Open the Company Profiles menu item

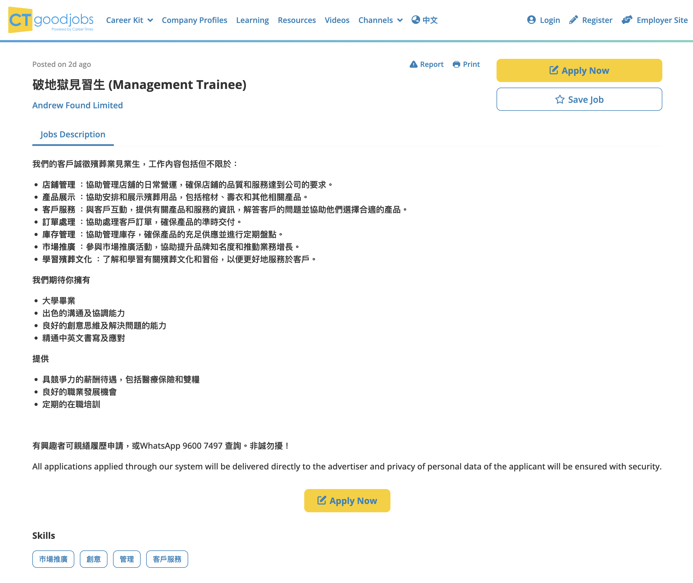(194, 20)
